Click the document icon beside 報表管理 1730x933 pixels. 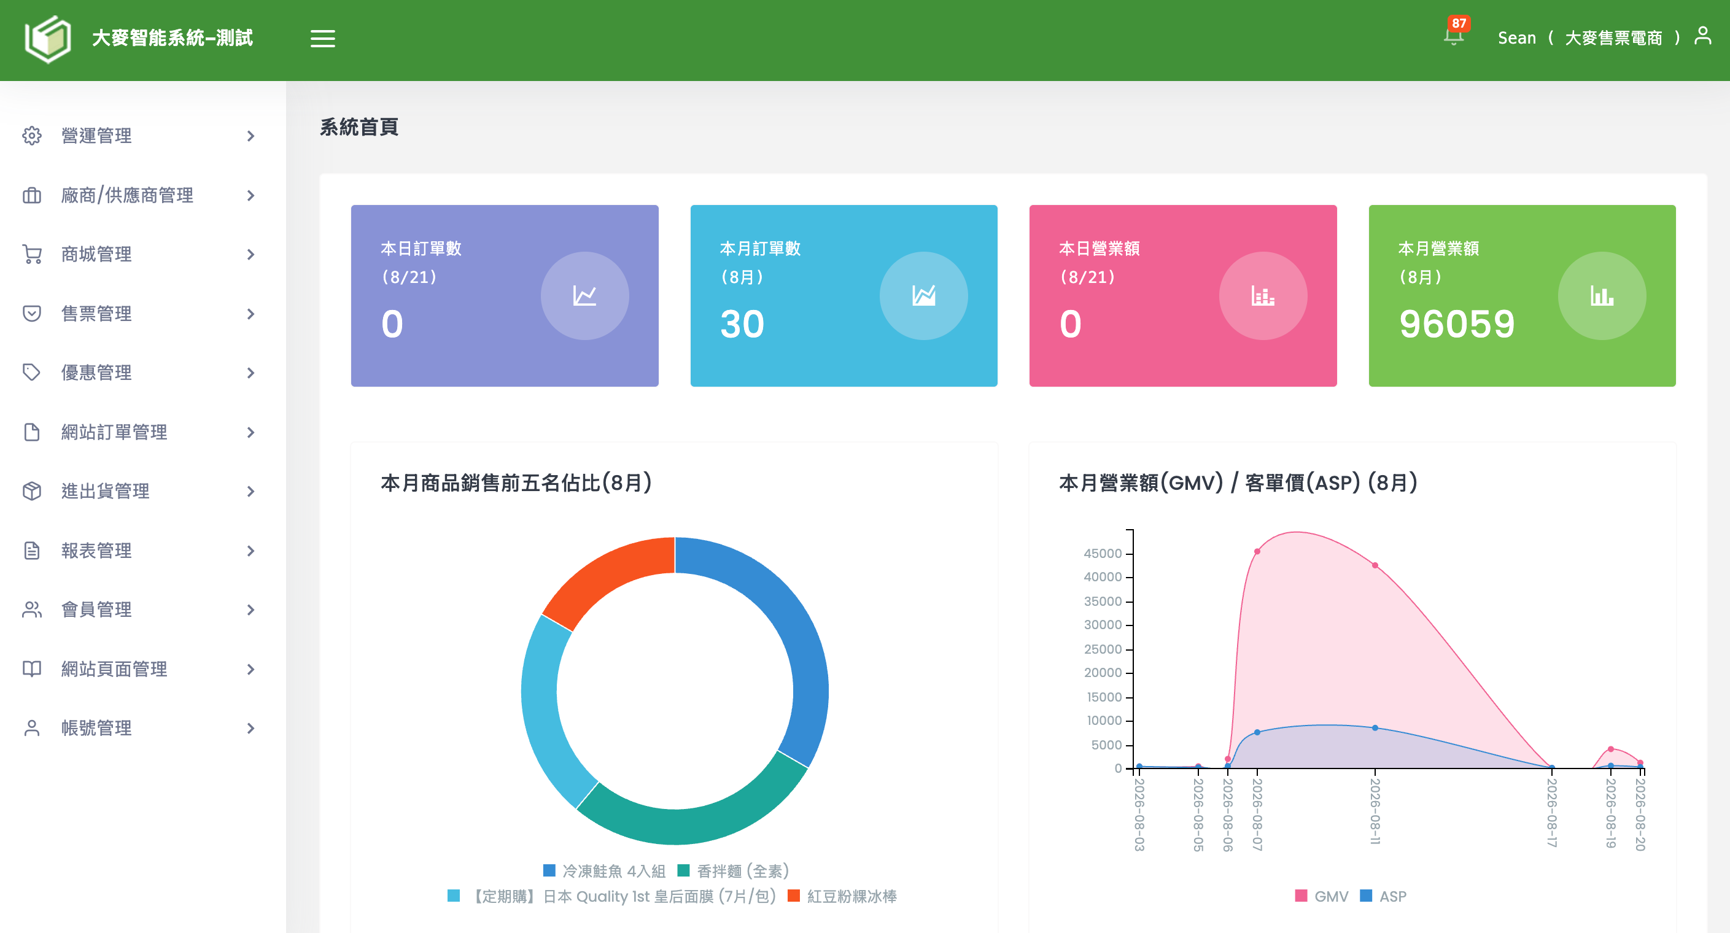[31, 551]
